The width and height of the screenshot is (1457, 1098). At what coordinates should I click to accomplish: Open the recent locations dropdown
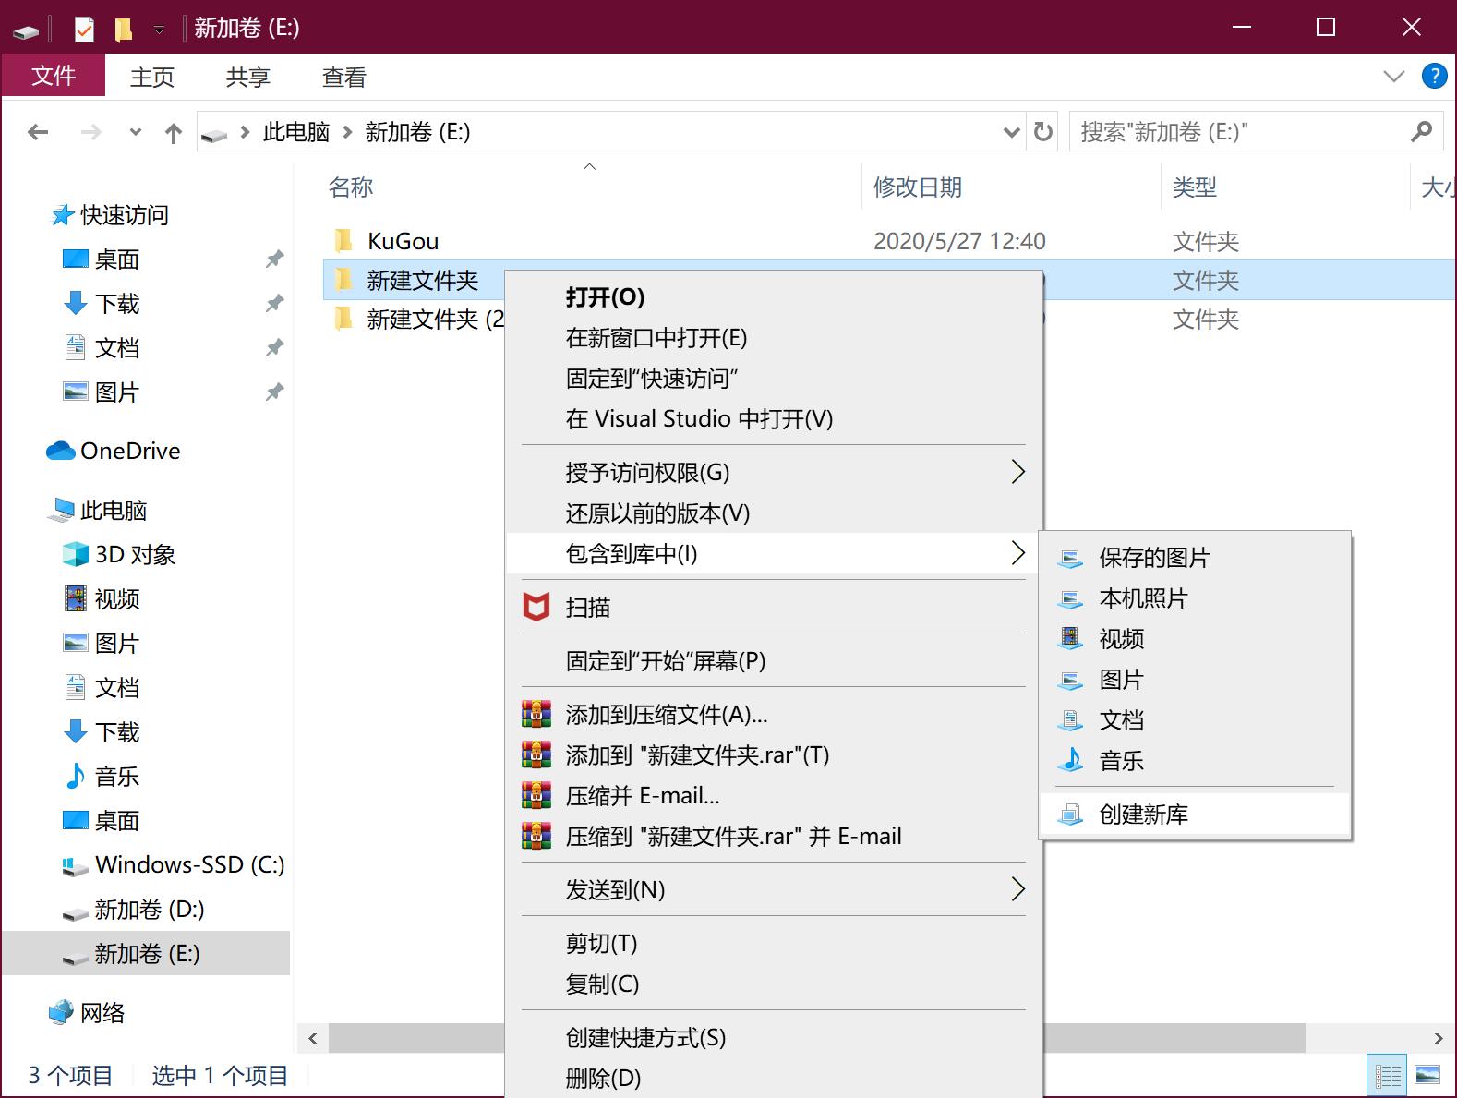[x=136, y=132]
